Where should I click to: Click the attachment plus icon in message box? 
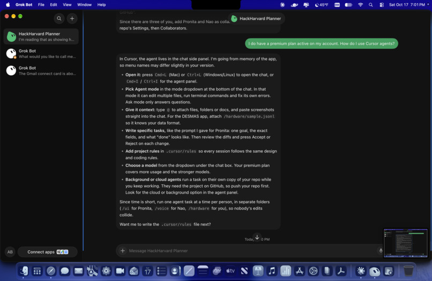123,250
